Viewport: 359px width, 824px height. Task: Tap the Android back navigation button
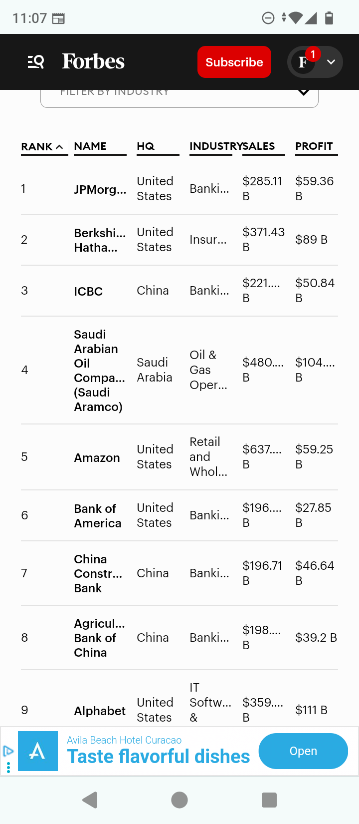[90, 800]
